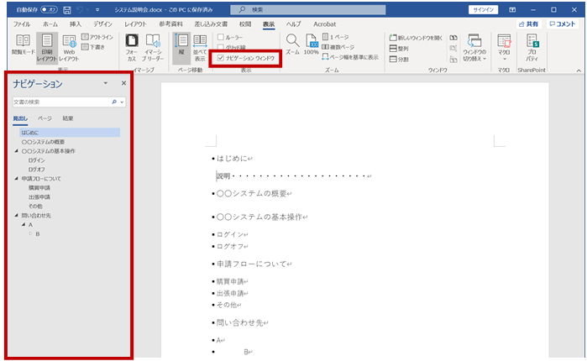Collapse the ○○システムの基本操作 heading

(17, 151)
